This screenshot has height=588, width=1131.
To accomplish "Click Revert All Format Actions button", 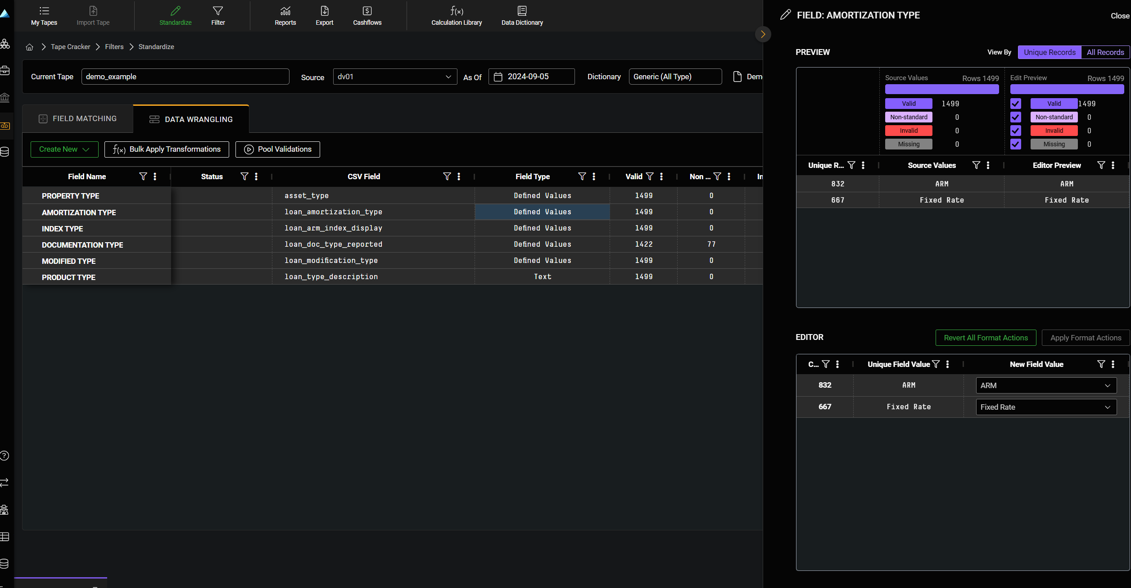I will [x=986, y=338].
